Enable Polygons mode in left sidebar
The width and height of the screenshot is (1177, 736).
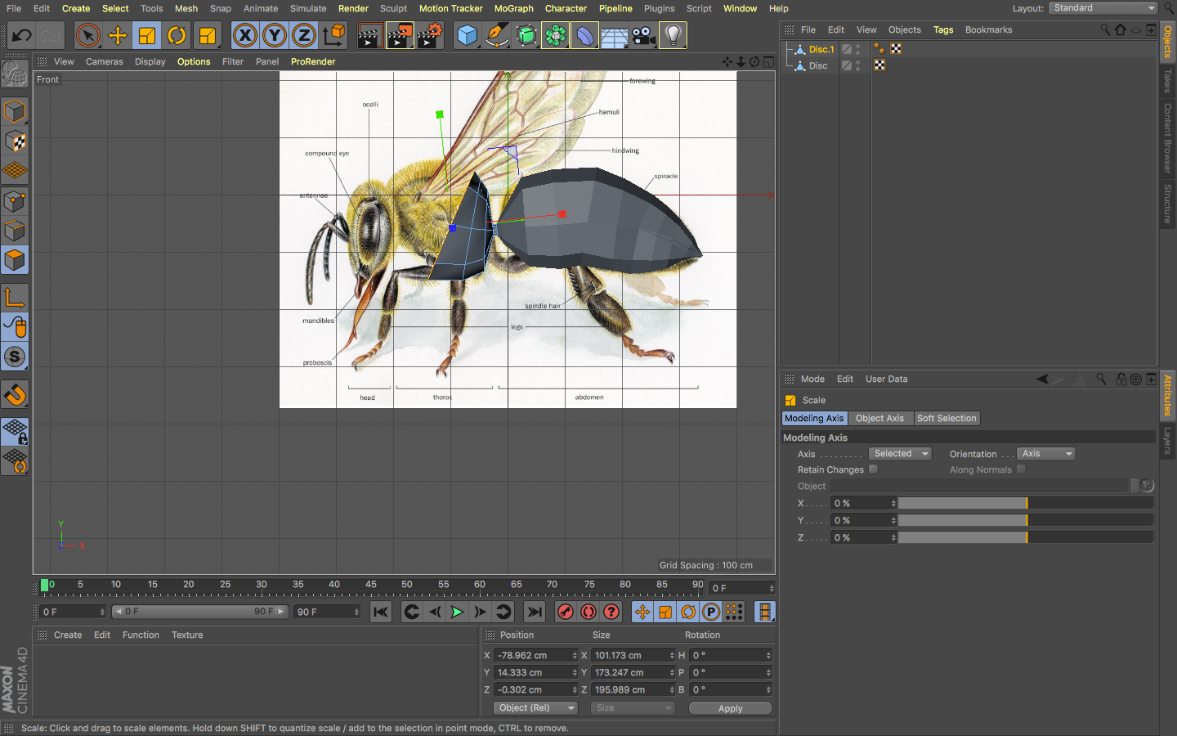(x=15, y=261)
